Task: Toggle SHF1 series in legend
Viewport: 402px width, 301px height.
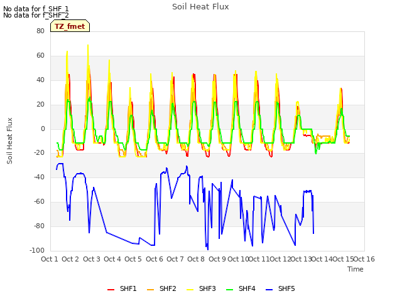Action: pos(122,288)
